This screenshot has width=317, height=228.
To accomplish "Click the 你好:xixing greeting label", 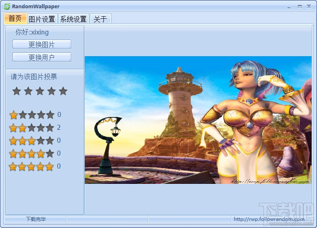I will [32, 32].
